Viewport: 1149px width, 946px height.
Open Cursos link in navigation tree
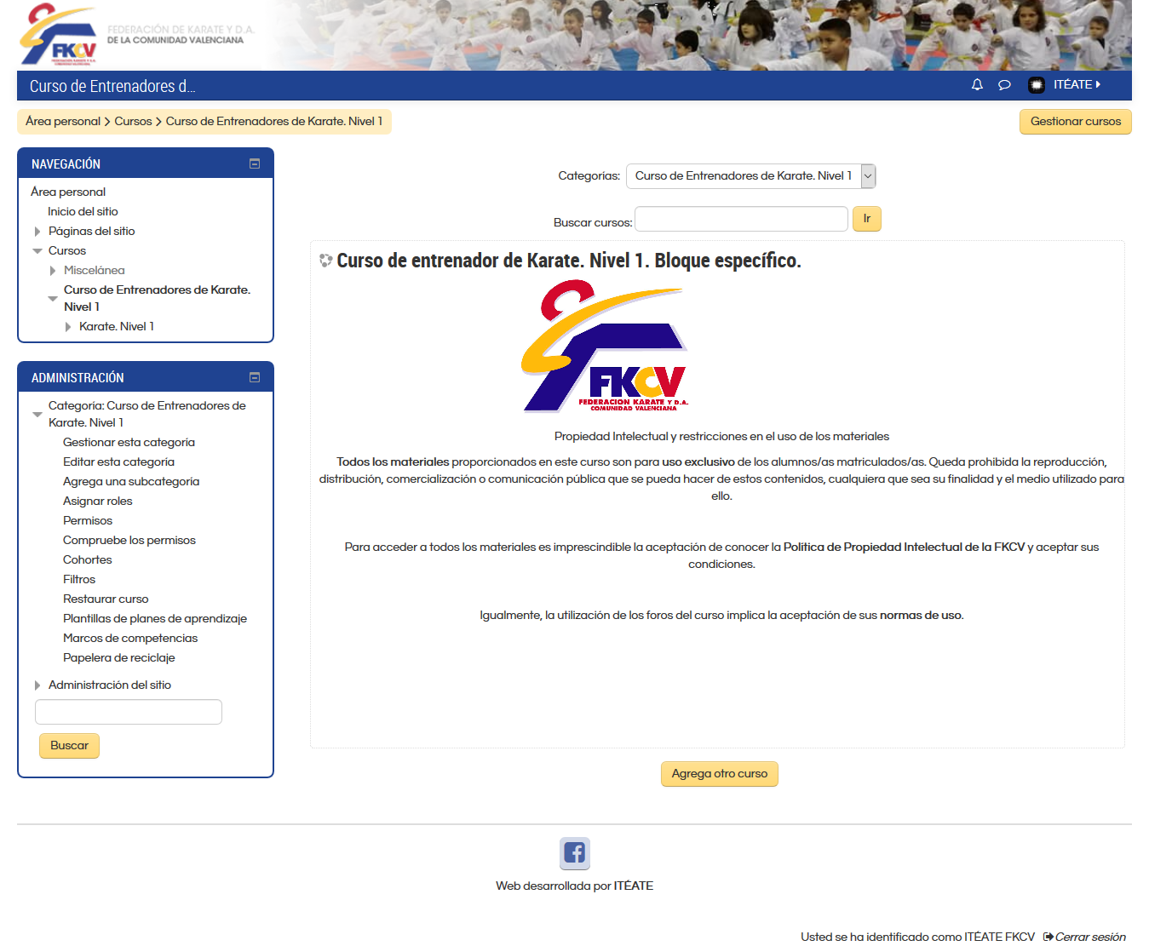[67, 251]
